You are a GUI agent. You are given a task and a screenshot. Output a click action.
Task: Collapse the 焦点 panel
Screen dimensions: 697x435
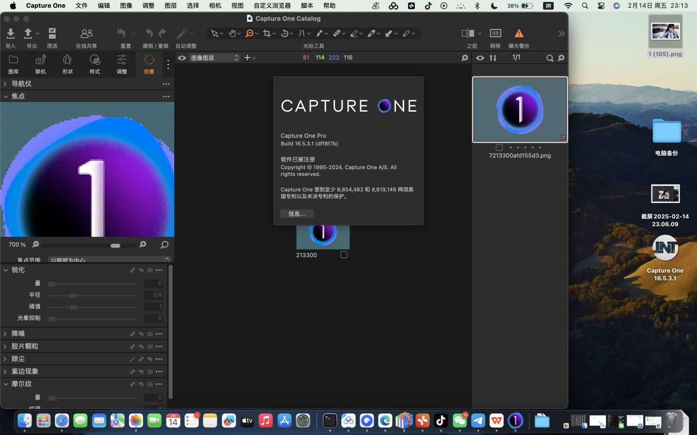5,96
